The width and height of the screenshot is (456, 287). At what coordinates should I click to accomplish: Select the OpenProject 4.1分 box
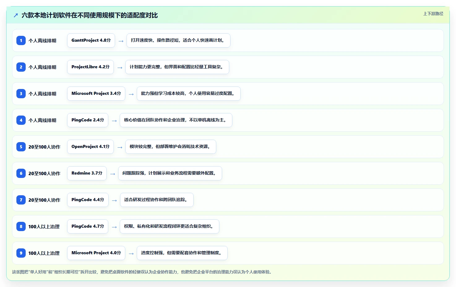click(90, 147)
